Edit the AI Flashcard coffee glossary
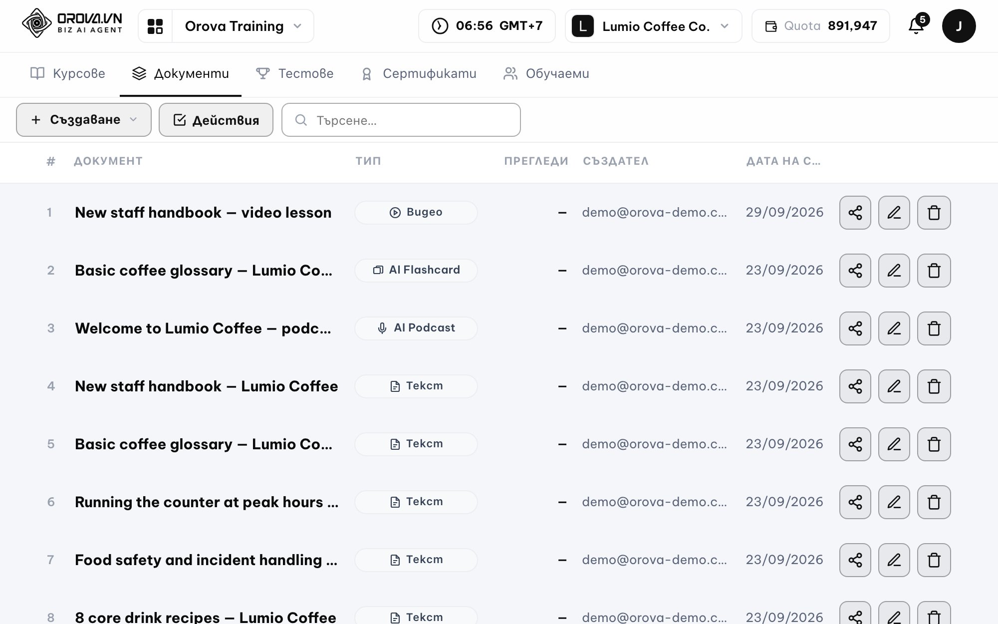998x624 pixels. (894, 271)
